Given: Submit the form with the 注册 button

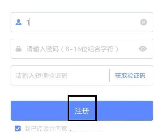Looking at the screenshot, I should point(82,111).
